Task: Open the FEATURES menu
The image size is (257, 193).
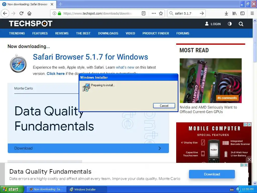Action: pos(40,33)
